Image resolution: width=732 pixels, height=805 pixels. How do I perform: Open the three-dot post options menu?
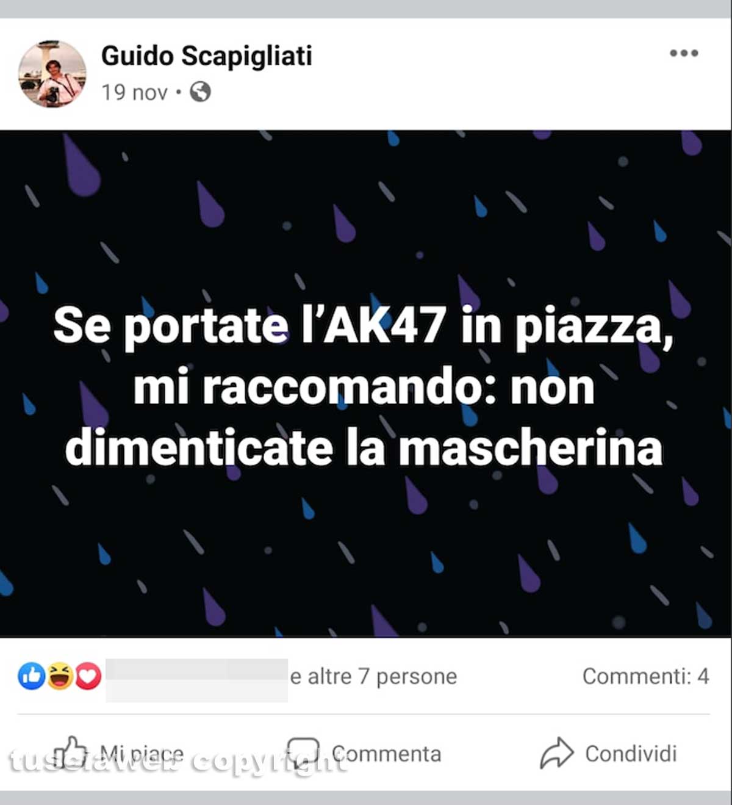point(684,53)
